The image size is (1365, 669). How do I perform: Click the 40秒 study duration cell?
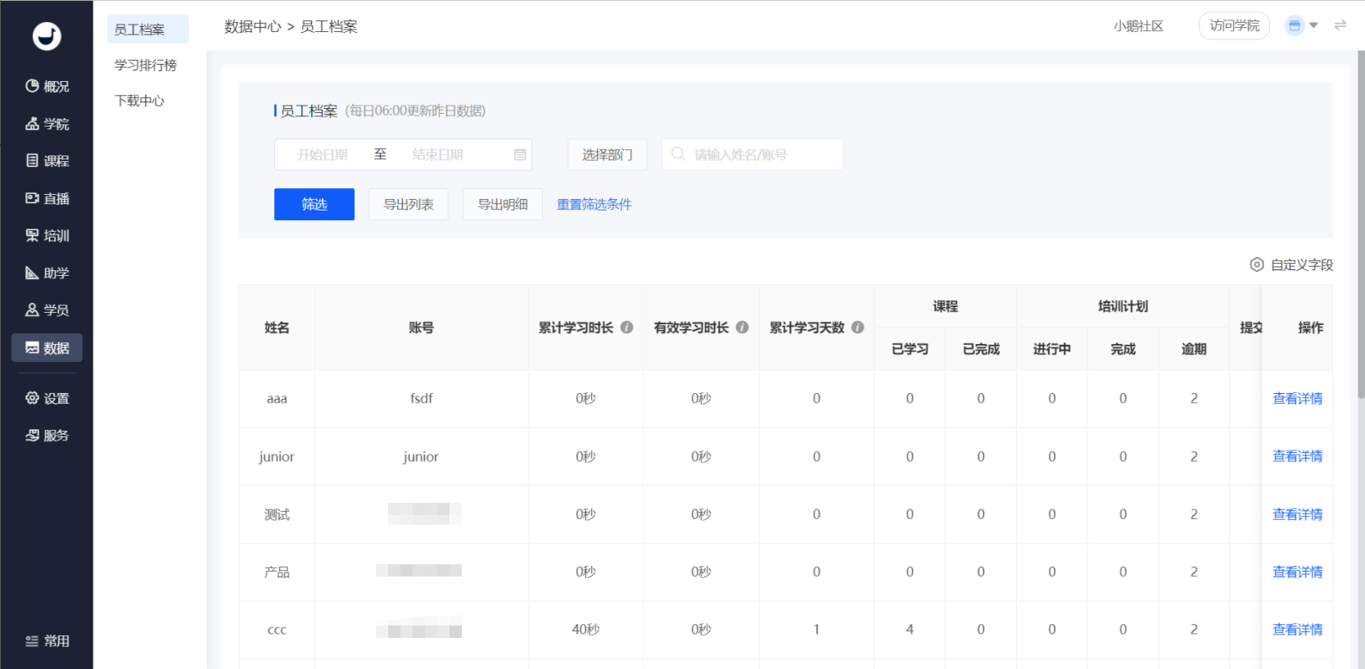(x=585, y=630)
